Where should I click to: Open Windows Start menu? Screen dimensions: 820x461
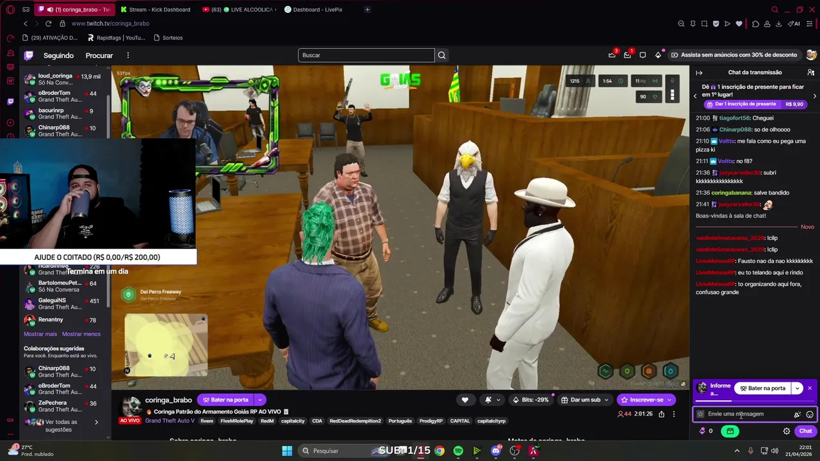click(287, 451)
